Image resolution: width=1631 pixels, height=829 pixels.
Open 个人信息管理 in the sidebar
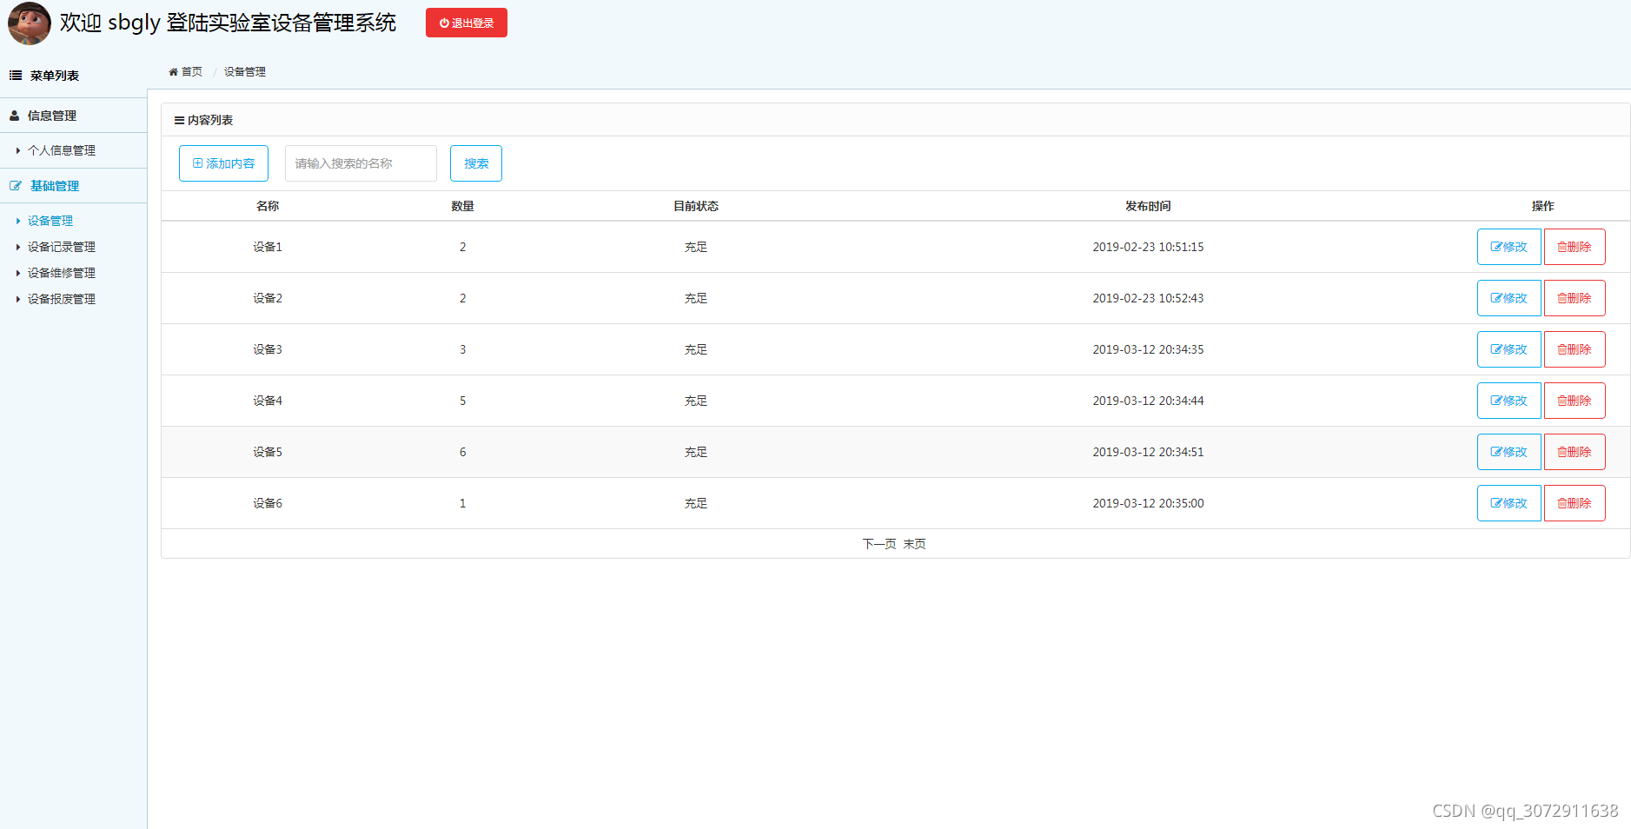tap(62, 150)
